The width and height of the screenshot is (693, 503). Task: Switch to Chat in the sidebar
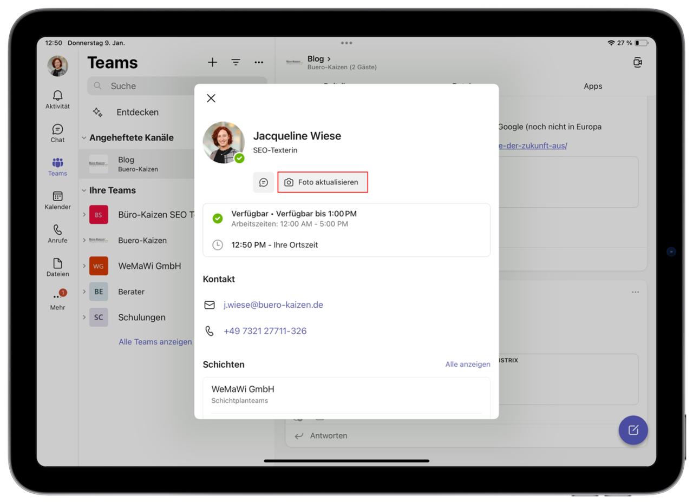[57, 133]
